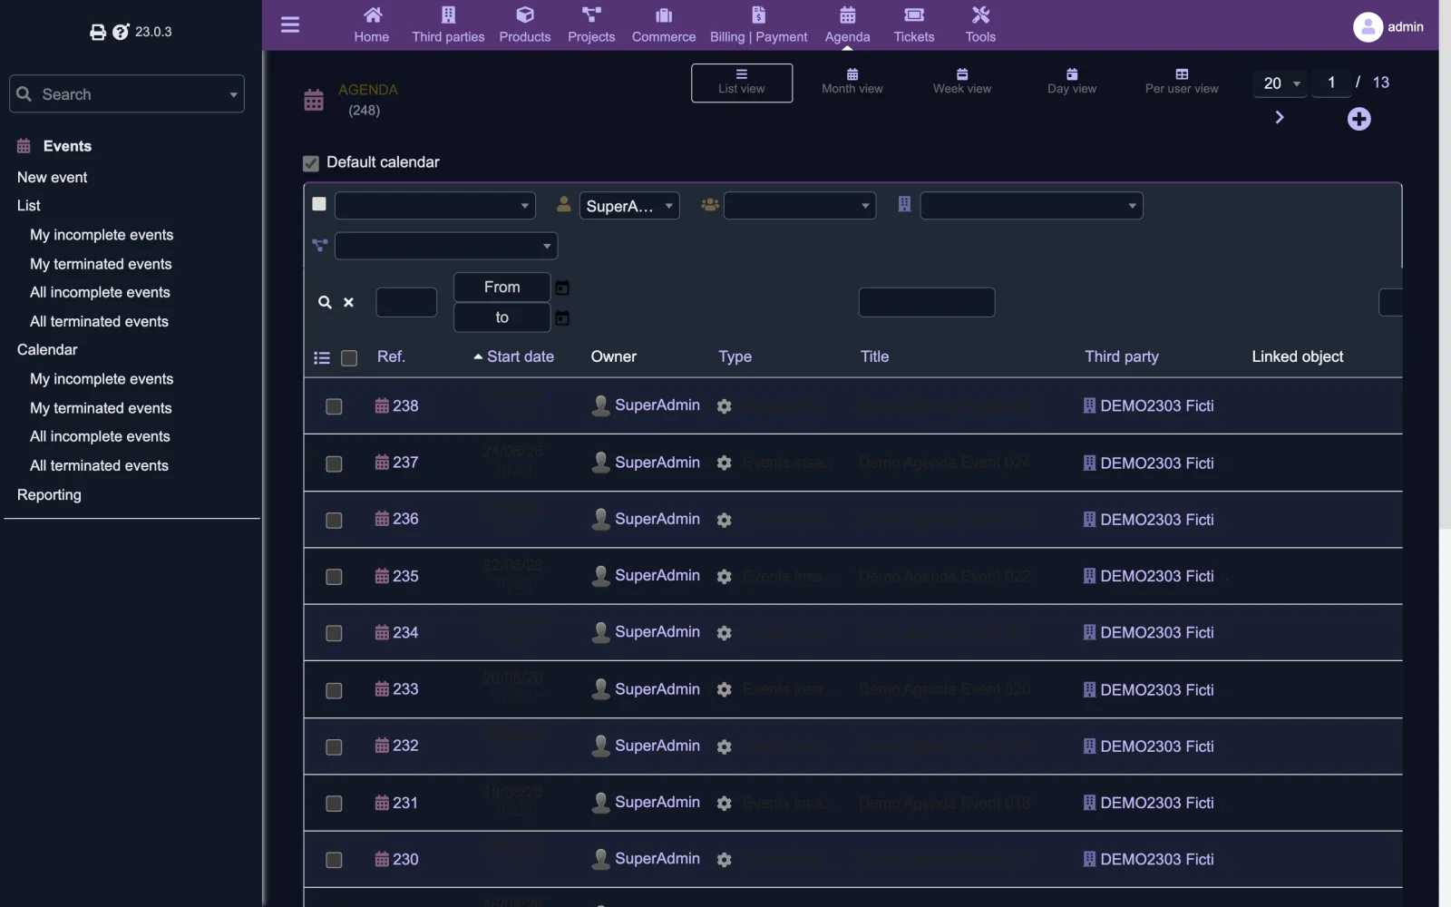Viewport: 1451px width, 907px height.
Task: Open Billing | Payment menu
Action: [759, 25]
